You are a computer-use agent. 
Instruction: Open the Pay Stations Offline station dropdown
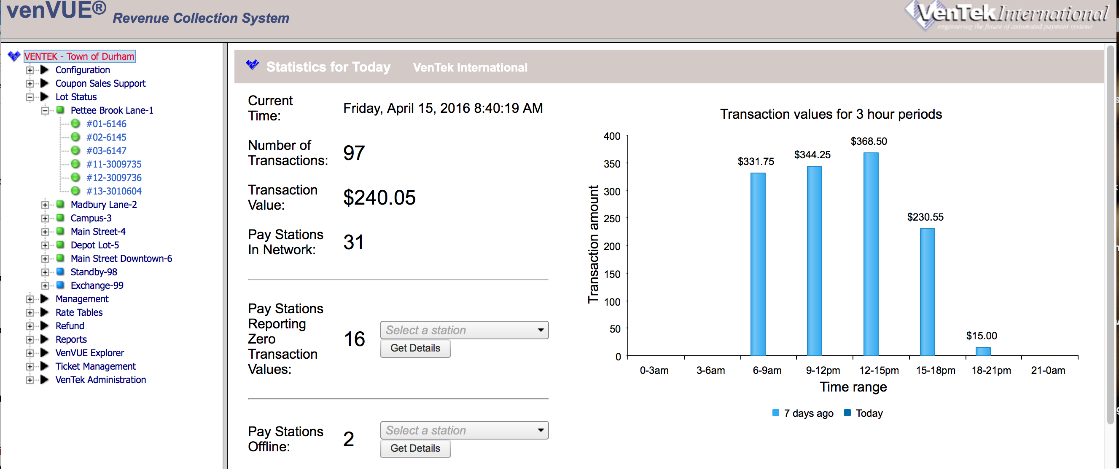point(464,430)
